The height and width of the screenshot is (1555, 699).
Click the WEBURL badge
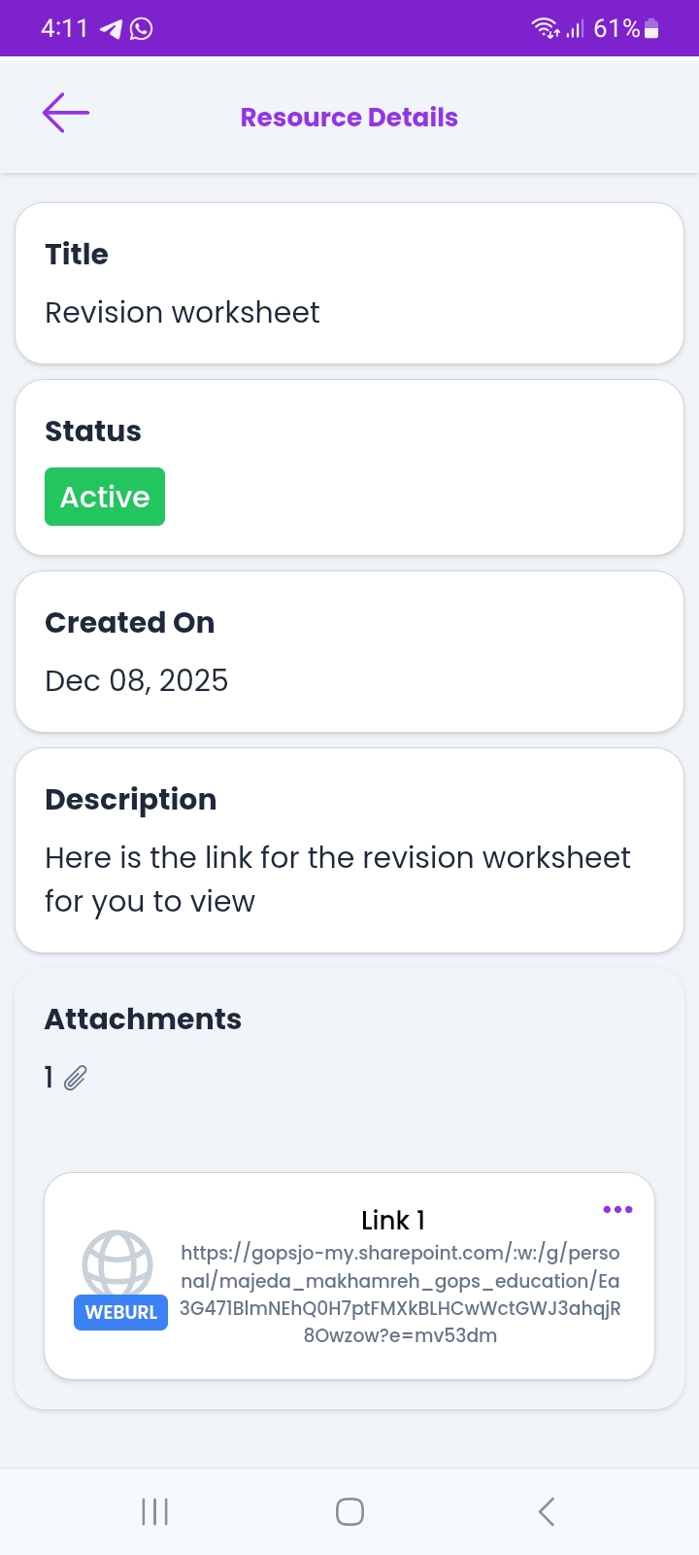(x=120, y=1312)
